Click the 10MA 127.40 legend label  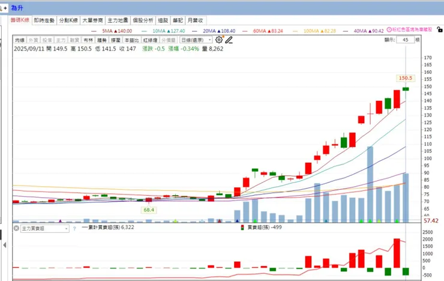(169, 31)
